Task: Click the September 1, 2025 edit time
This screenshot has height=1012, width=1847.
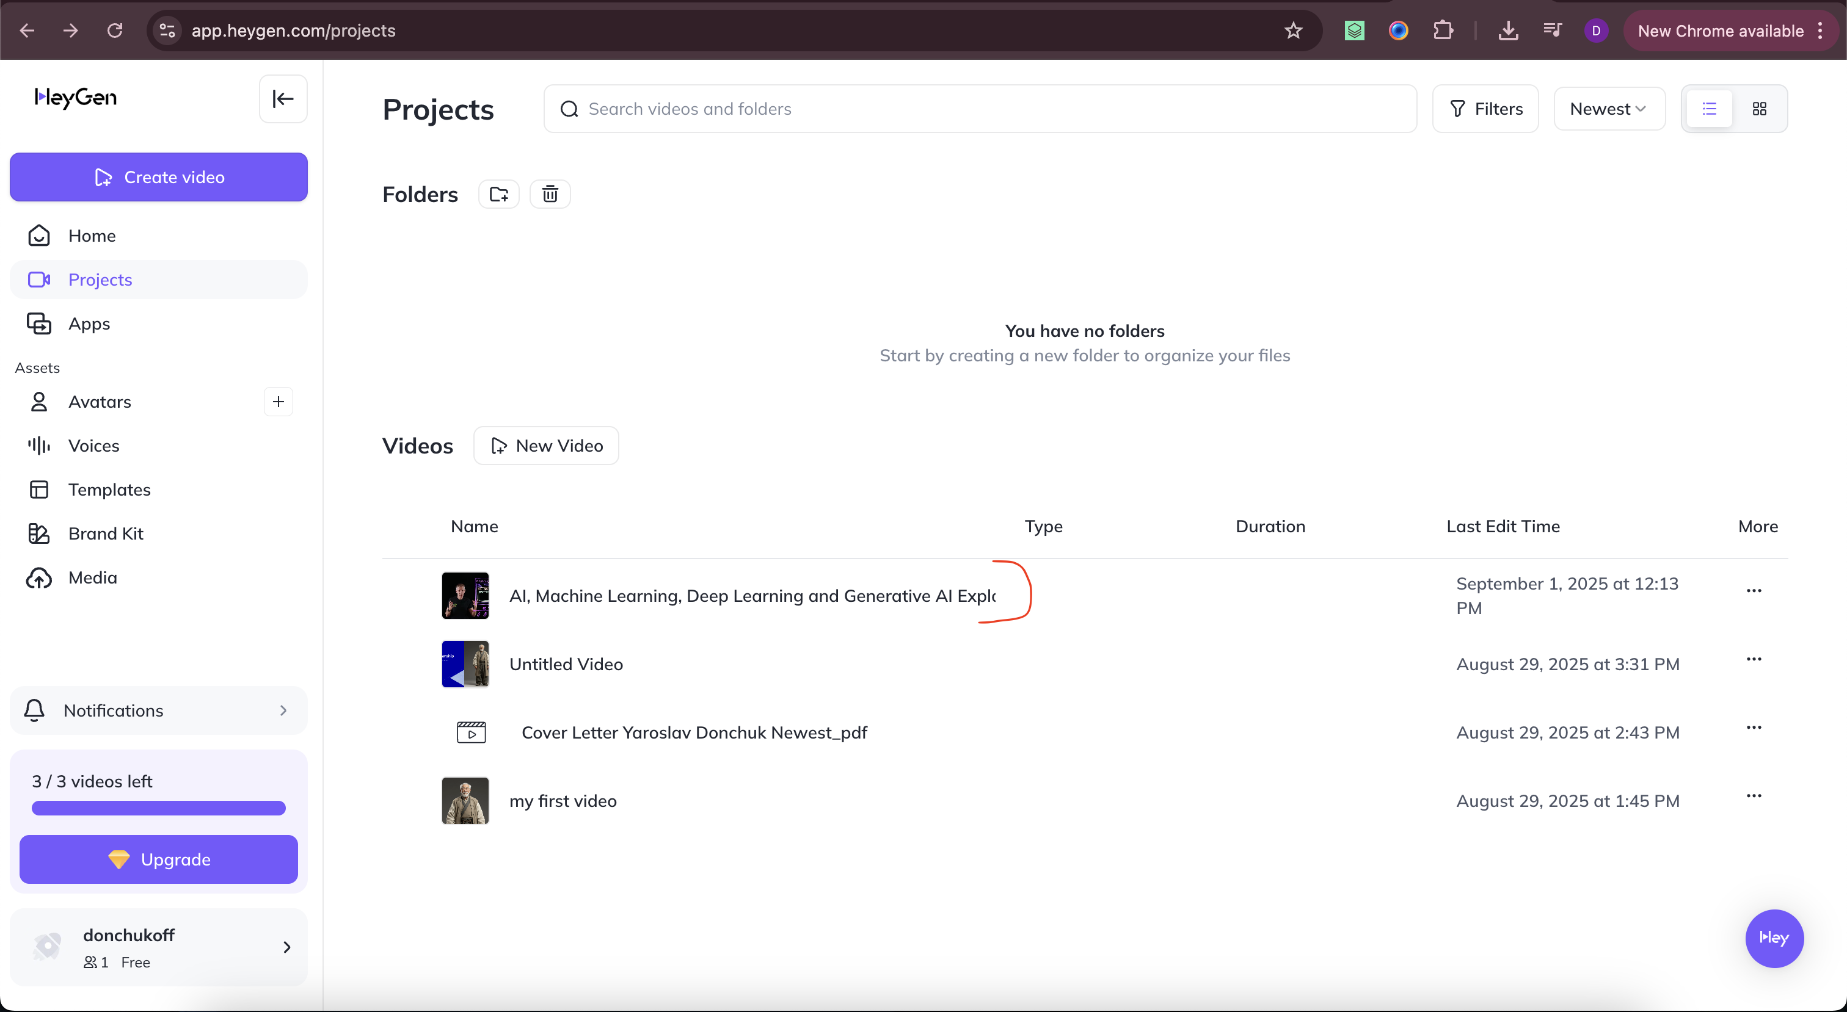Action: click(x=1567, y=596)
